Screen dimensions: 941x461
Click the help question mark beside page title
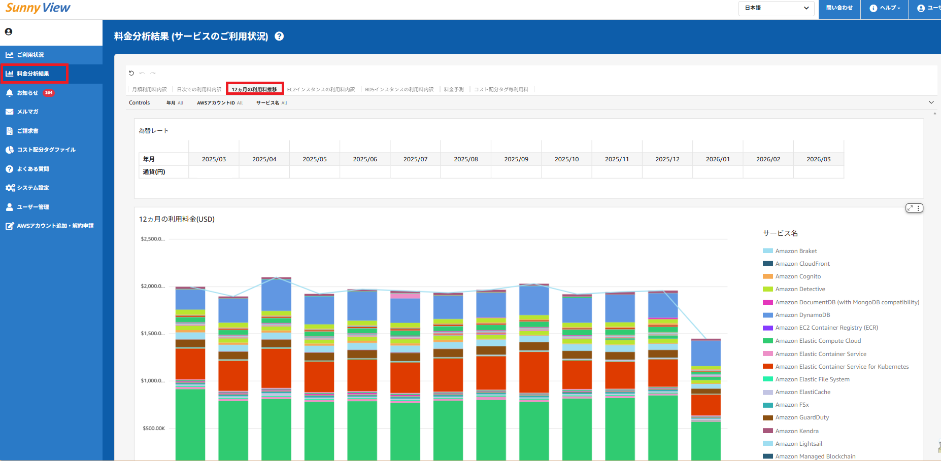(x=279, y=37)
